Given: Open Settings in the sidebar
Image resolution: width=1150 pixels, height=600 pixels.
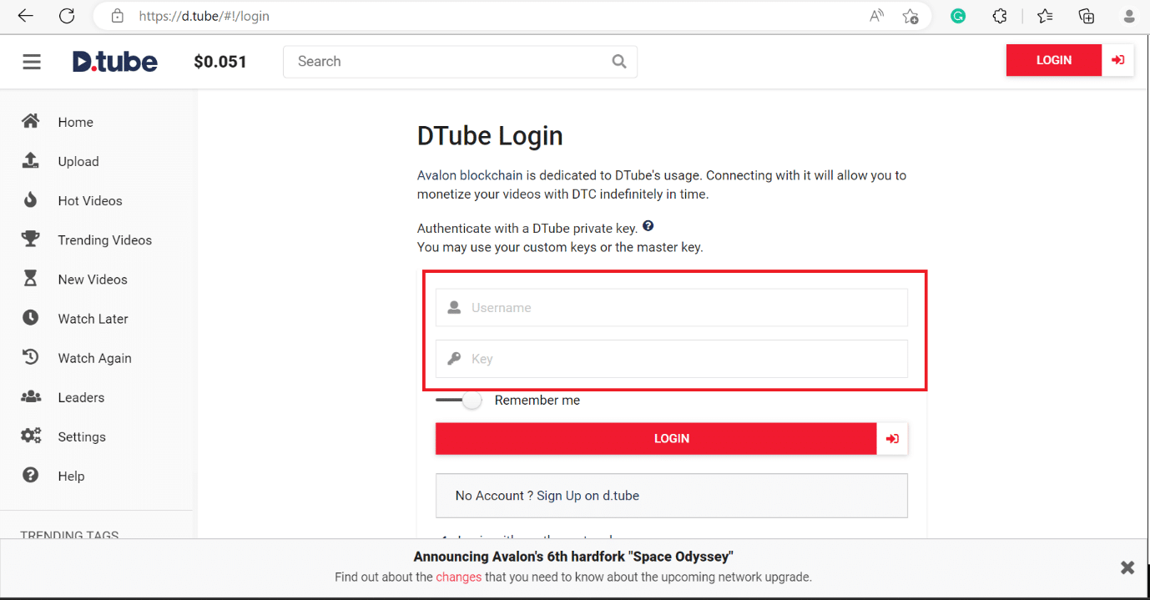Looking at the screenshot, I should tap(82, 436).
